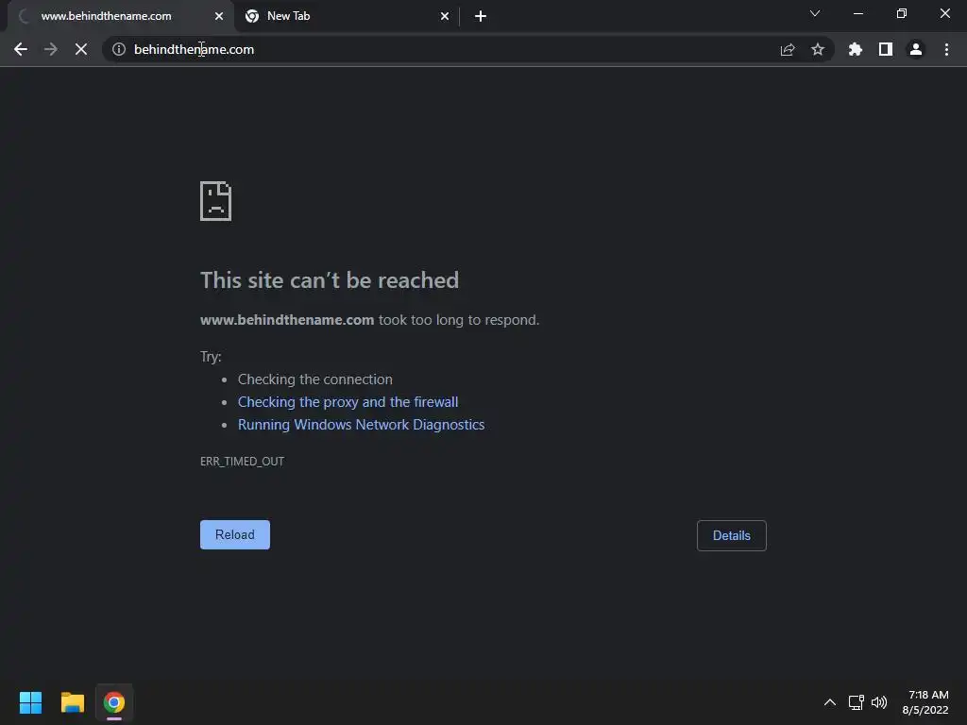Click 'Checking the connection' text

(x=315, y=379)
